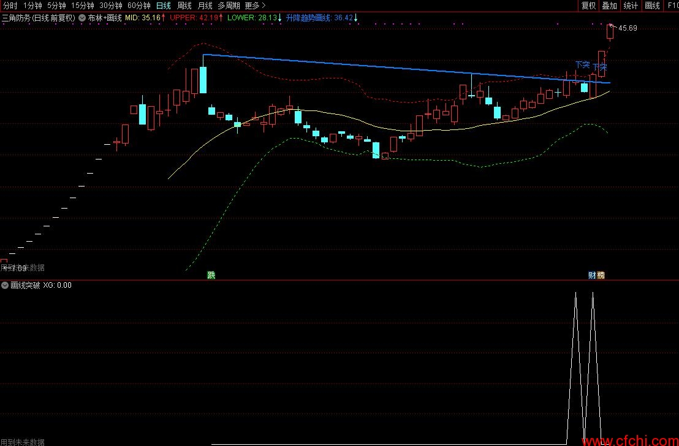Open main chart indicator settings circle icon
Image resolution: width=679 pixels, height=446 pixels.
click(82, 18)
